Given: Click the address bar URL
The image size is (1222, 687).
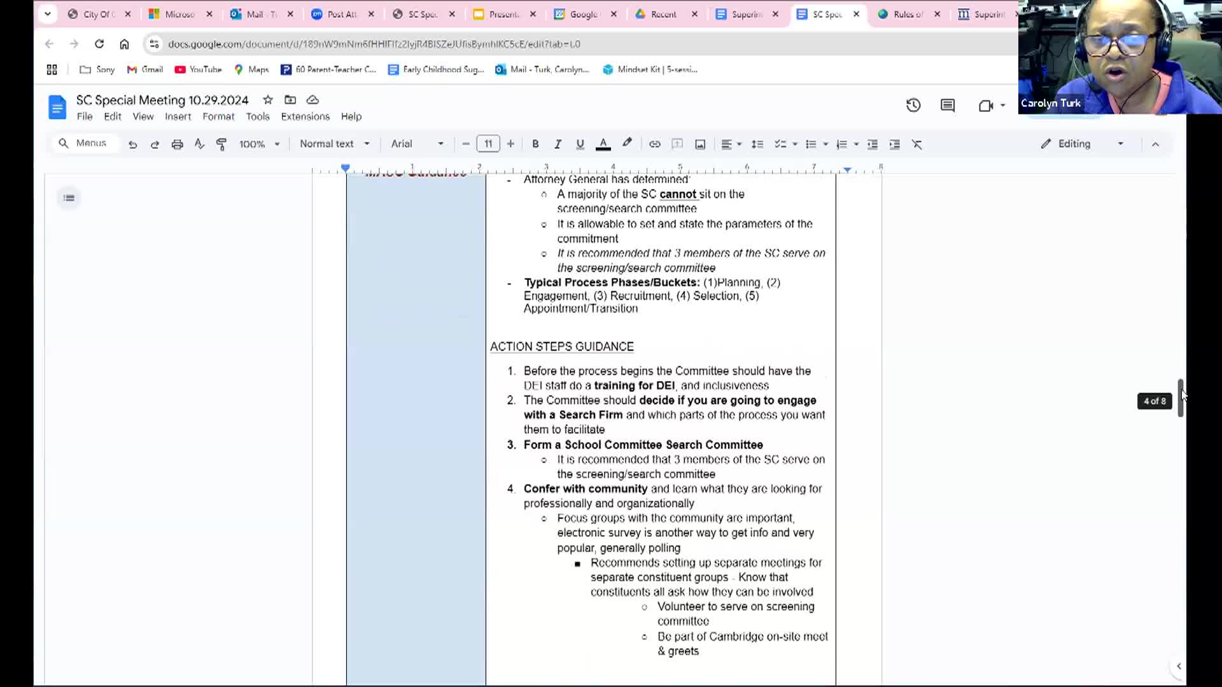Looking at the screenshot, I should 374,44.
